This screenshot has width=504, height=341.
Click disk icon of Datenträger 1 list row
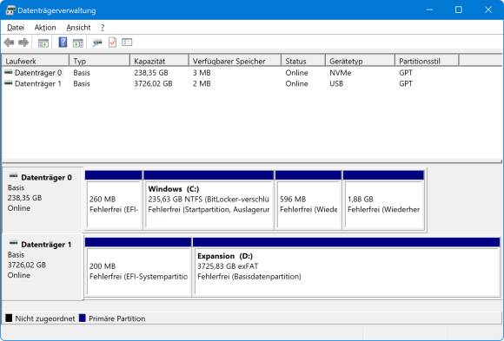pos(9,83)
